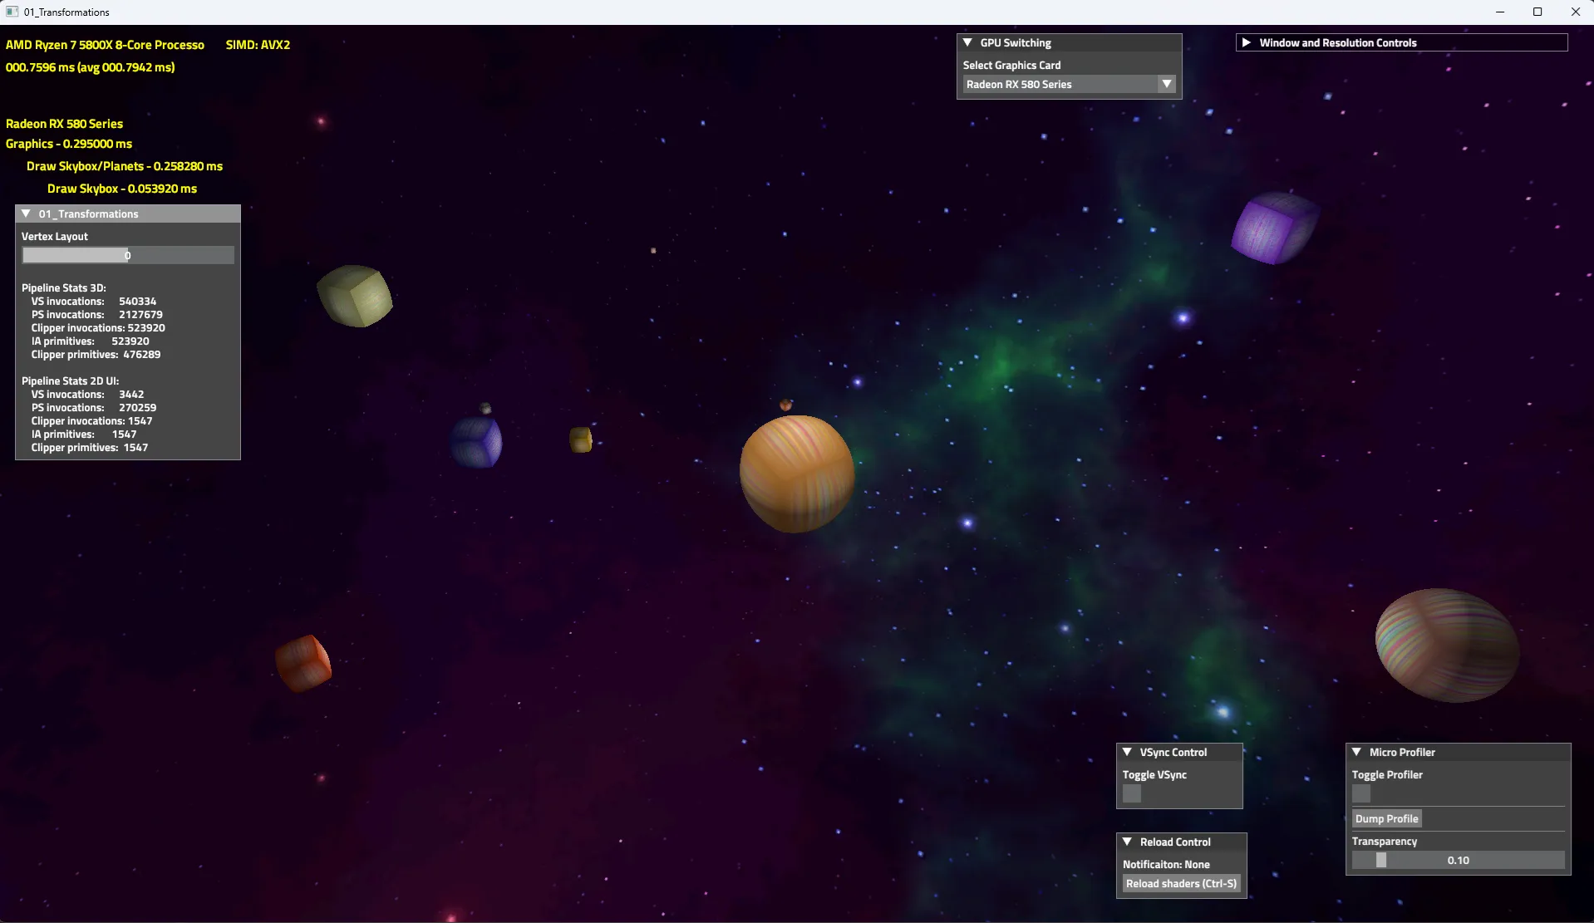Image resolution: width=1594 pixels, height=923 pixels.
Task: Click the large orange planet in the scene
Action: [x=795, y=474]
